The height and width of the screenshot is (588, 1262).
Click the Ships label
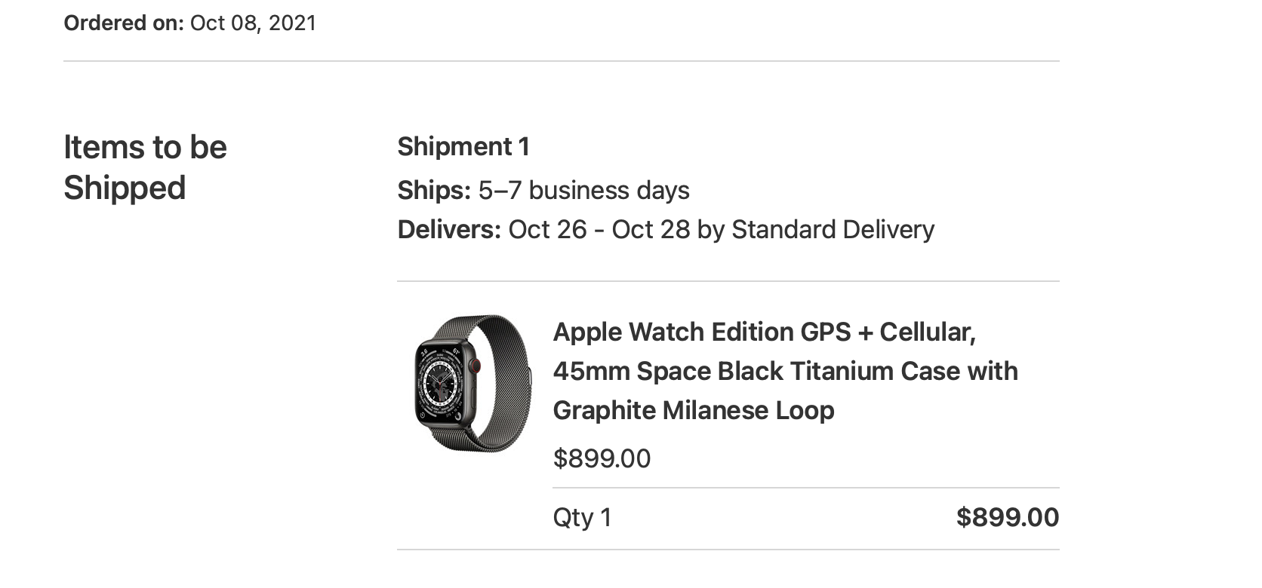434,190
